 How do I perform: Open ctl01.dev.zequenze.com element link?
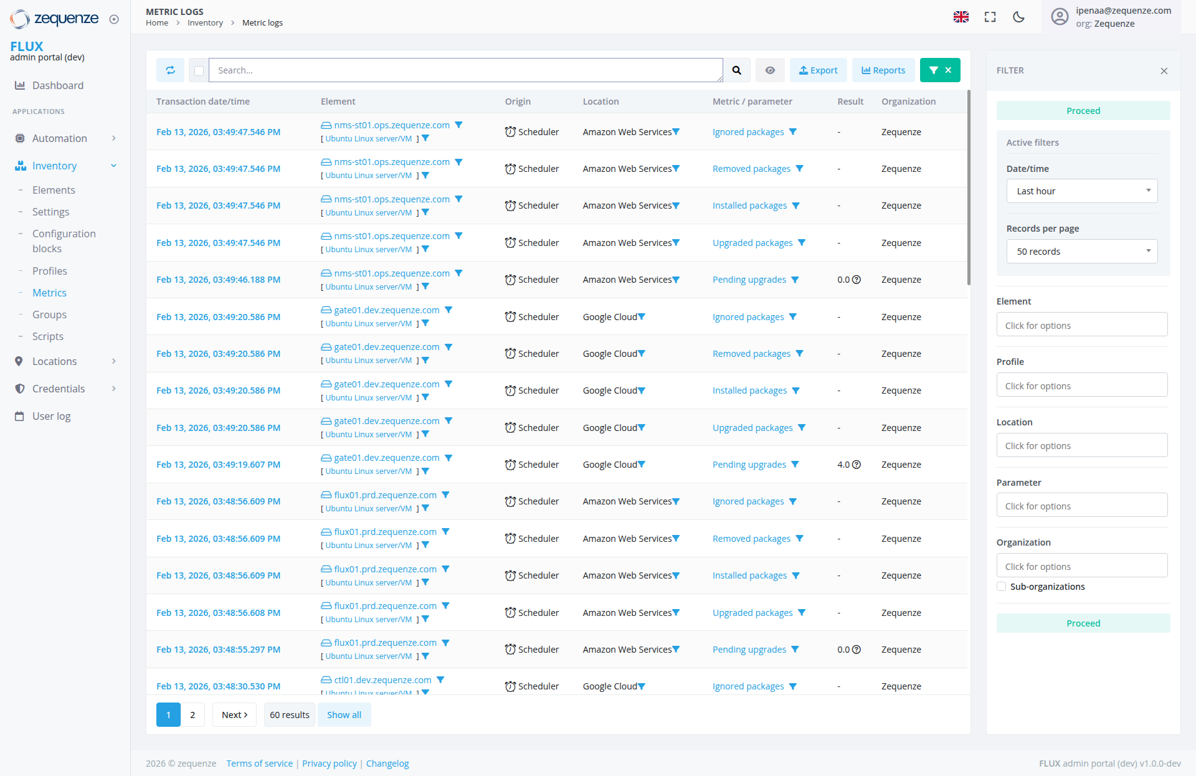382,680
